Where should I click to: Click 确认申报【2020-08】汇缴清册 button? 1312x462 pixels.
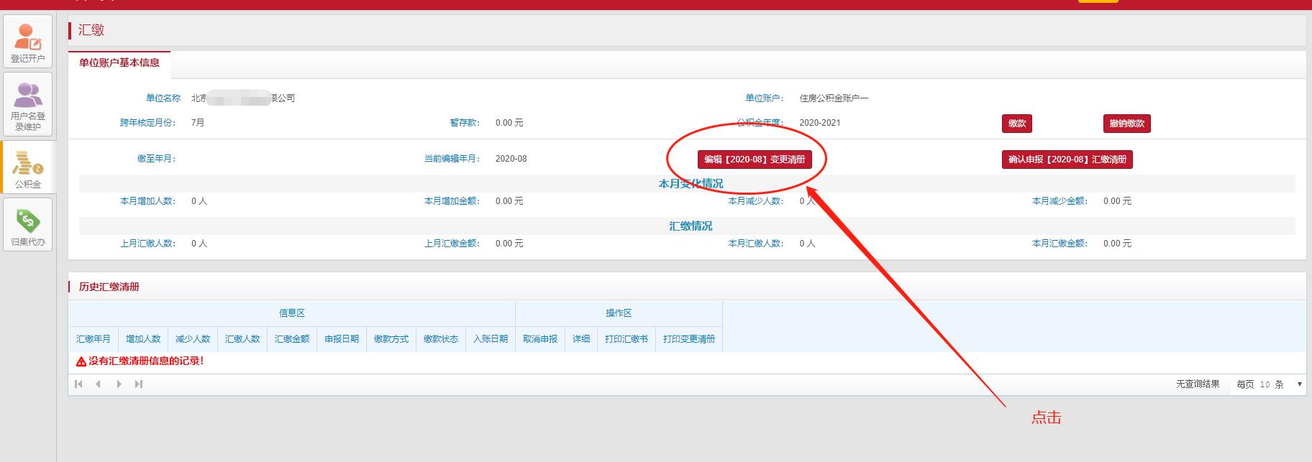point(1067,160)
